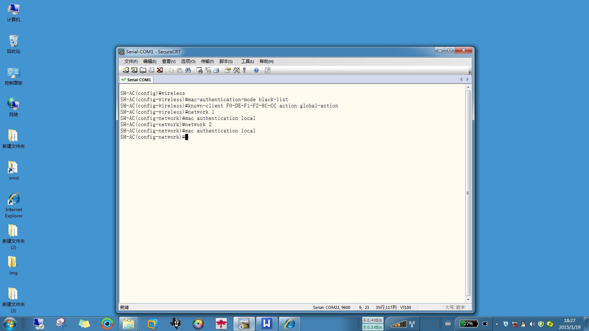This screenshot has height=331, width=589.
Task: Click the Copy toolbar icon
Action: [171, 70]
